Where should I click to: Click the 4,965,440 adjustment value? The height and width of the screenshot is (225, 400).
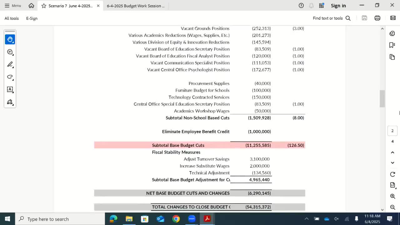[259, 180]
